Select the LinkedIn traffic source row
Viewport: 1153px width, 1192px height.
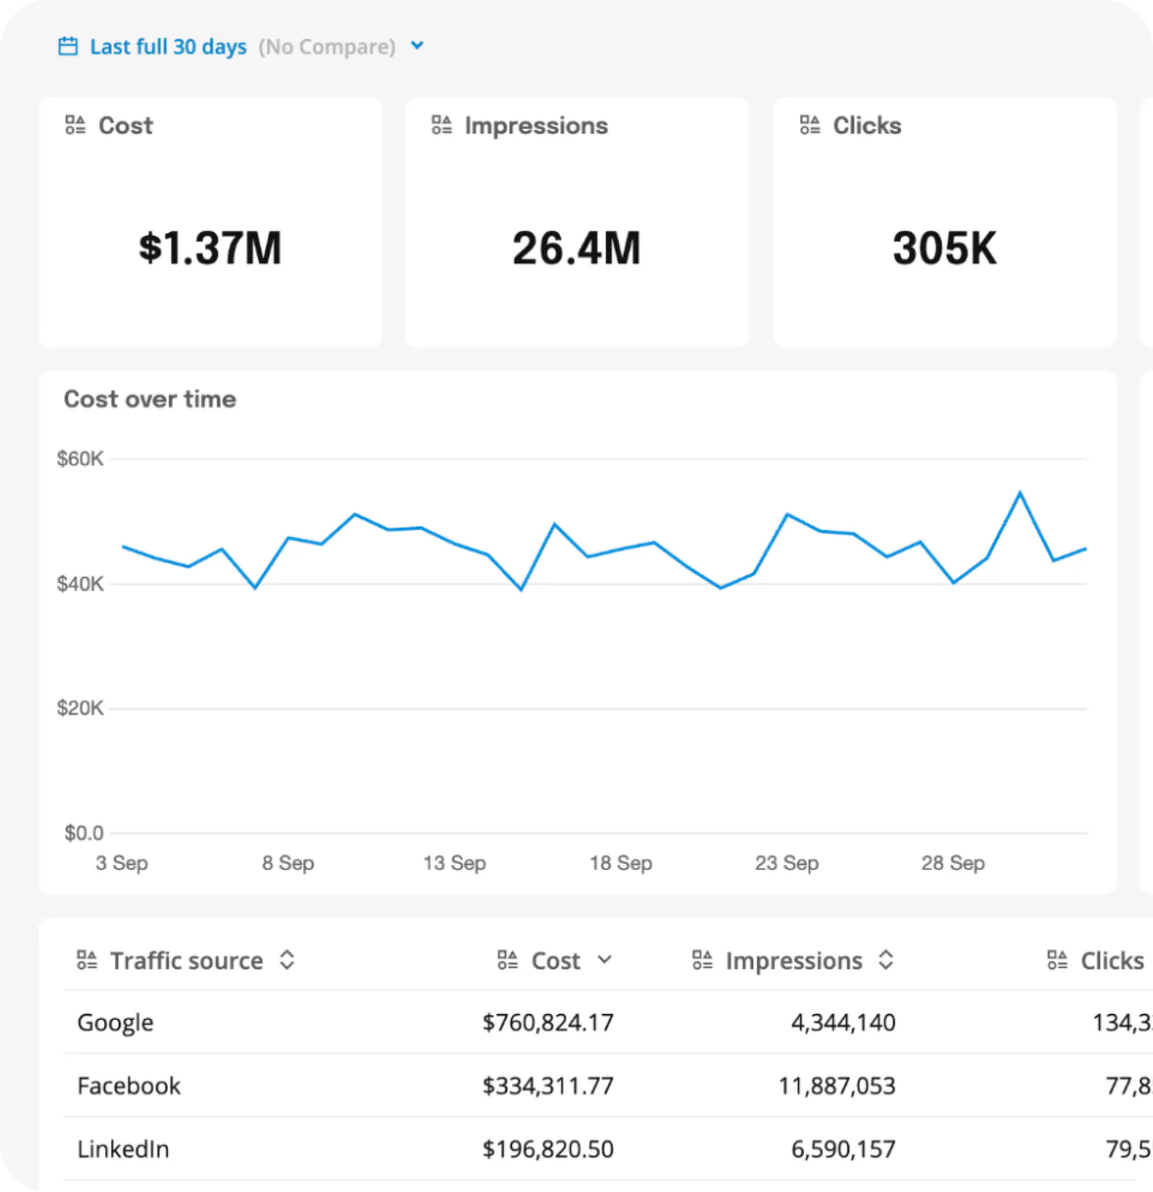tap(608, 1149)
